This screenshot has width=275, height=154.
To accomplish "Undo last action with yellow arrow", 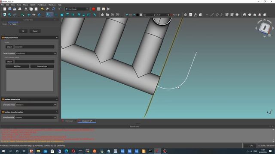I will tap(42, 9).
